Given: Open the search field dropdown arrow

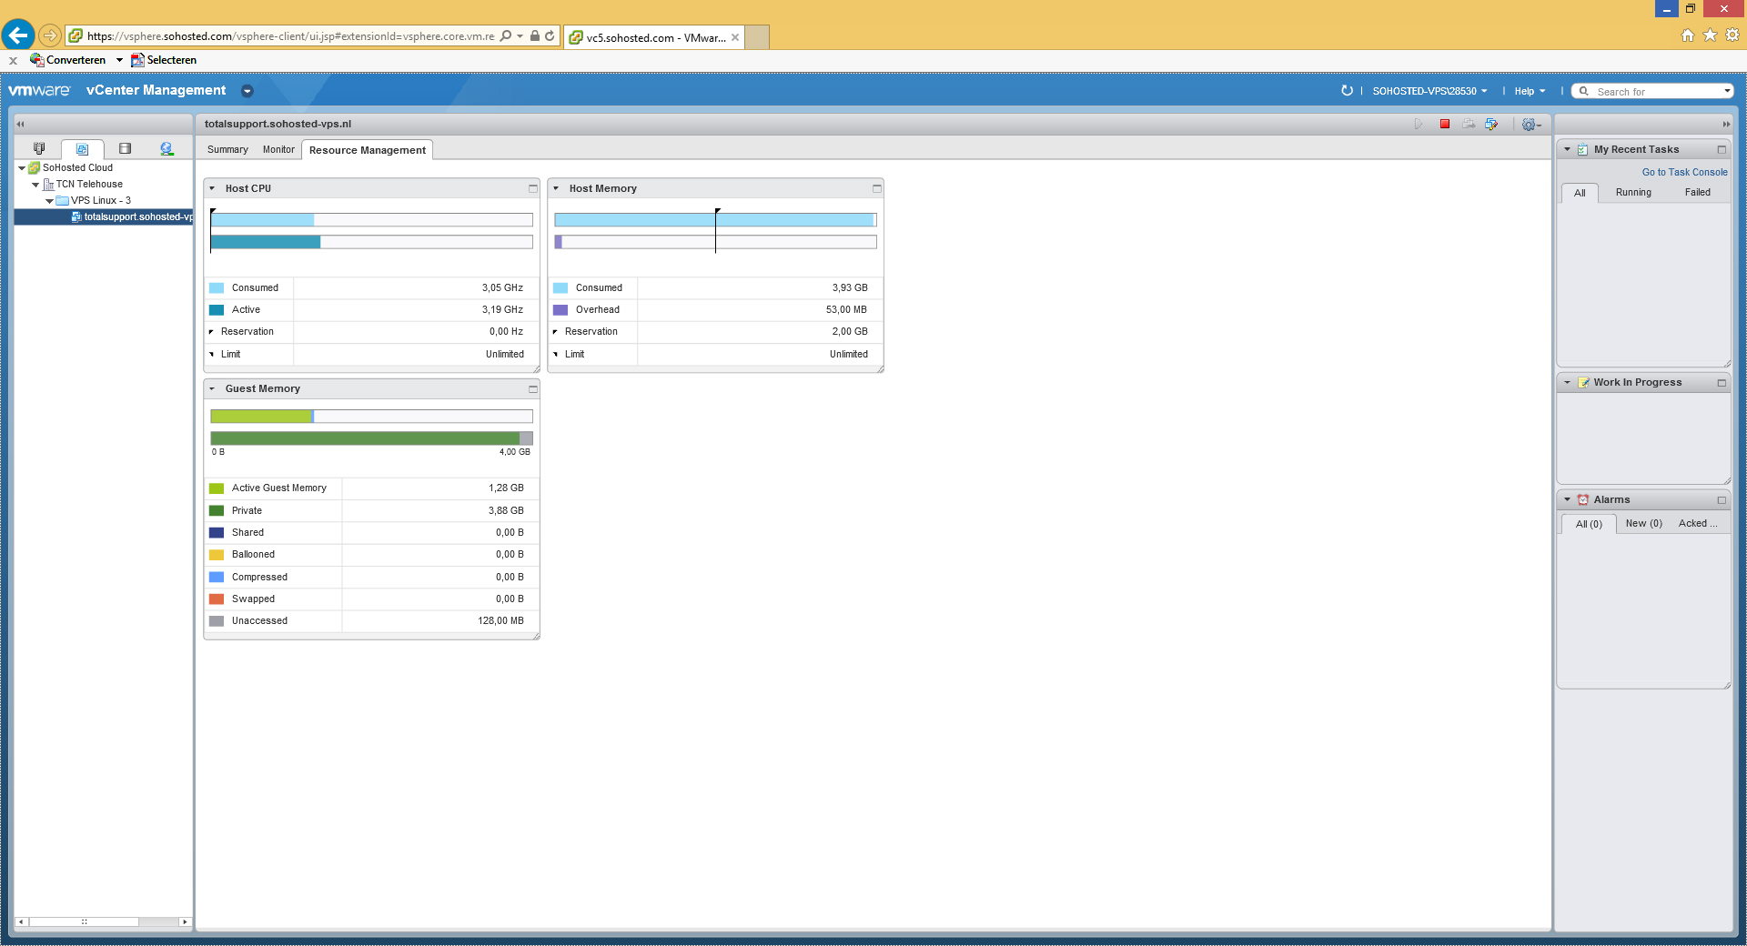Looking at the screenshot, I should pos(1727,91).
